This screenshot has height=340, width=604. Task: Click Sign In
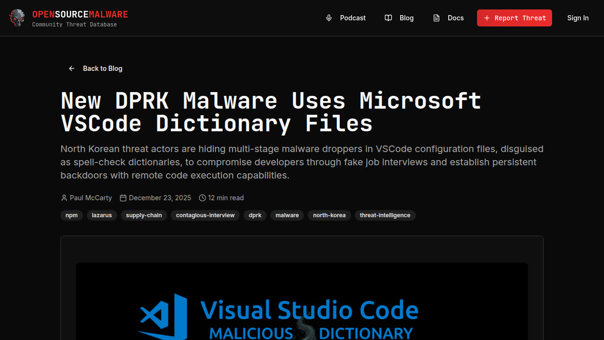pyautogui.click(x=578, y=18)
